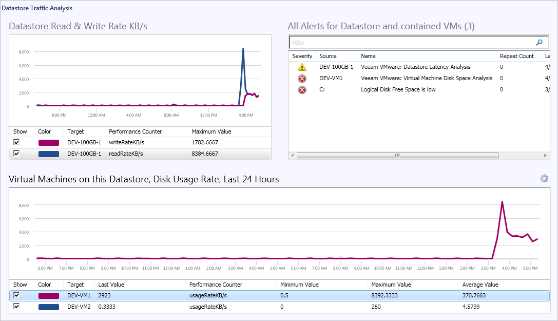
Task: Select the Datastore Latency Analysis alert name
Action: coord(415,67)
